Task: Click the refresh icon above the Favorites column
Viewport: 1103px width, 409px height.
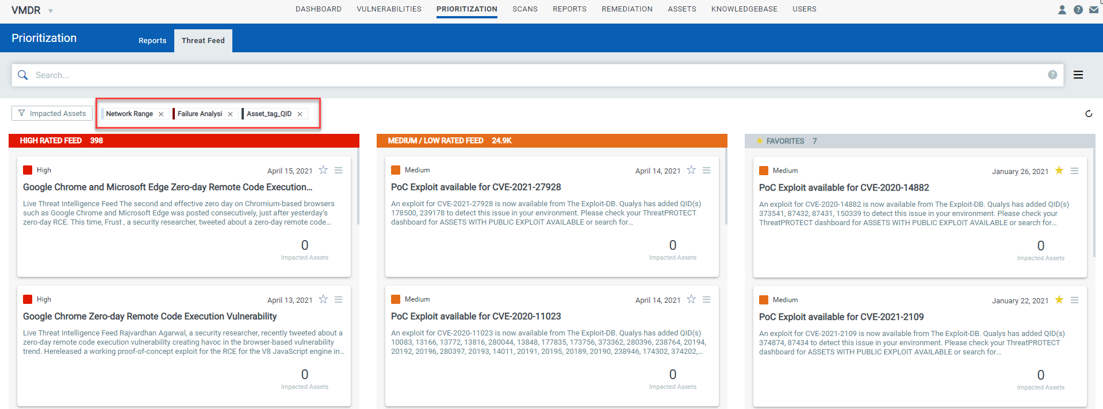Action: click(1089, 114)
